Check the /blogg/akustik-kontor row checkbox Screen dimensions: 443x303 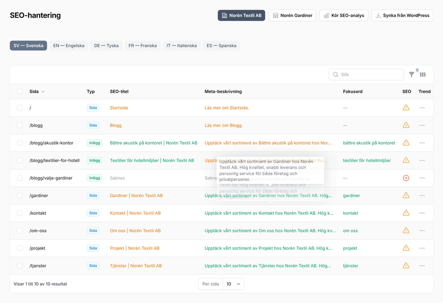20,143
